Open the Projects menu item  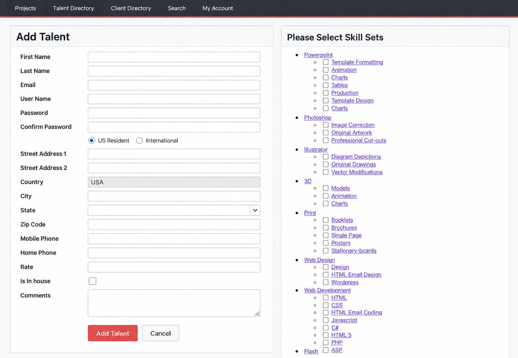[25, 8]
